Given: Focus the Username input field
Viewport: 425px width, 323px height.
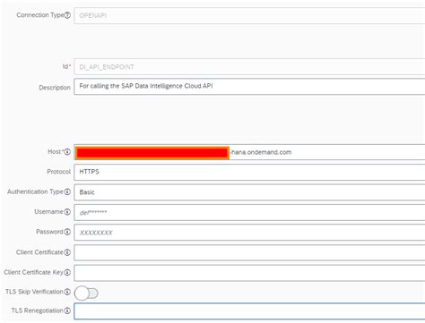Looking at the screenshot, I should (x=249, y=212).
